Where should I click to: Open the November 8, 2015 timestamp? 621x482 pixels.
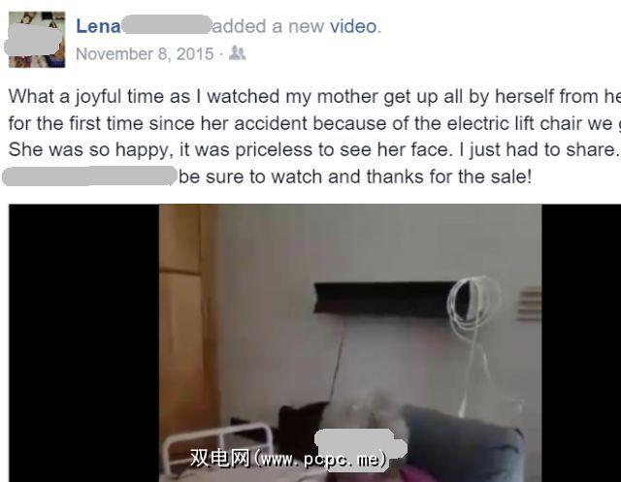point(145,53)
